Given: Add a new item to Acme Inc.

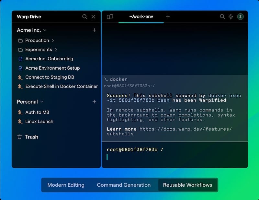Looking at the screenshot, I should 94,30.
